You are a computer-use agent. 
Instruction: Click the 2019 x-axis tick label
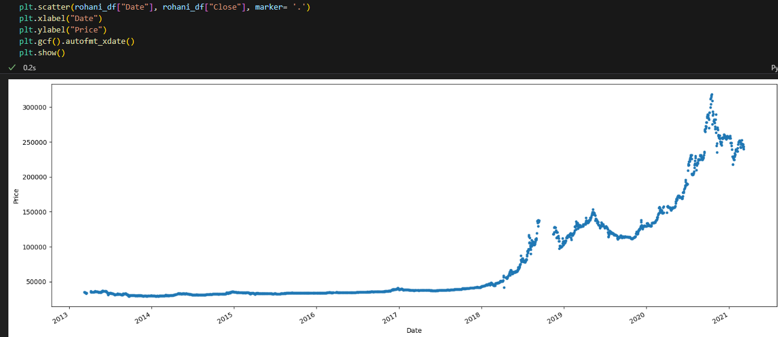555,318
